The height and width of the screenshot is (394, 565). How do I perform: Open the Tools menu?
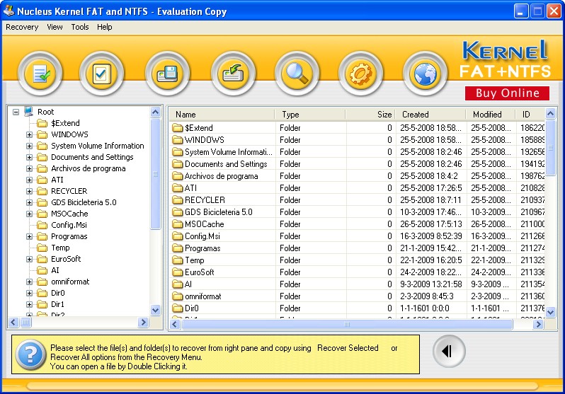click(79, 27)
